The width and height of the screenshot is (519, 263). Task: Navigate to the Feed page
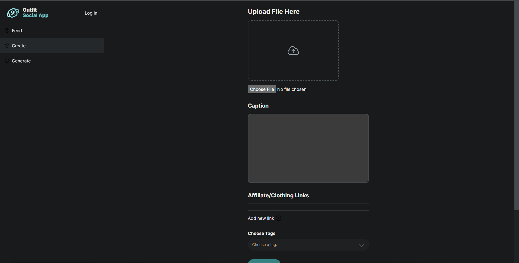coord(17,31)
